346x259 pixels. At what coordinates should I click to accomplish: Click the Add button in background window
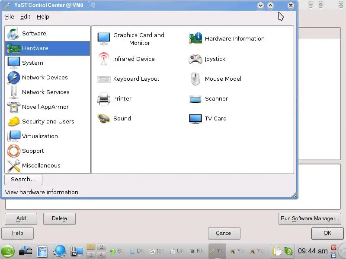click(21, 218)
